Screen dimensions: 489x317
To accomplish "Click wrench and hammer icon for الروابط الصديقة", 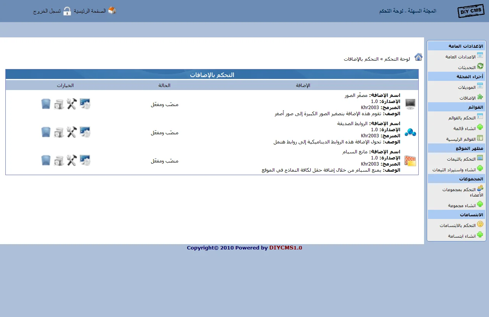I will click(x=72, y=132).
